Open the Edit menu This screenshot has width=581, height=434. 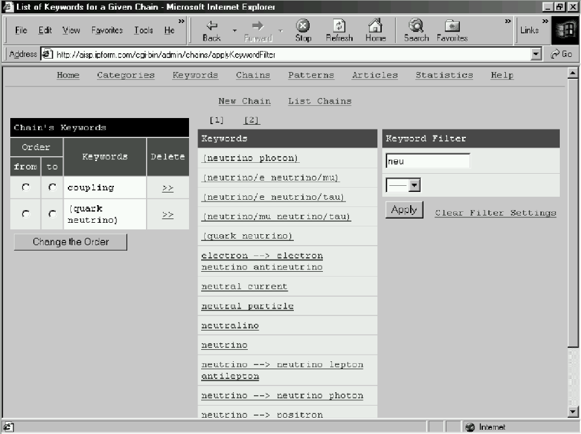[45, 30]
